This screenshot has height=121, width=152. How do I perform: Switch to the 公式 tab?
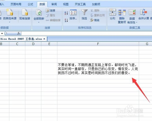(x=30, y=4)
